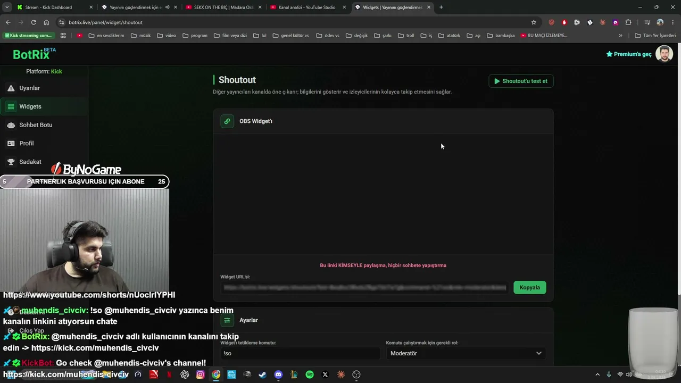Viewport: 681px width, 383px height.
Task: Open the 'film veya dizi' bookmark folder
Action: 230,36
